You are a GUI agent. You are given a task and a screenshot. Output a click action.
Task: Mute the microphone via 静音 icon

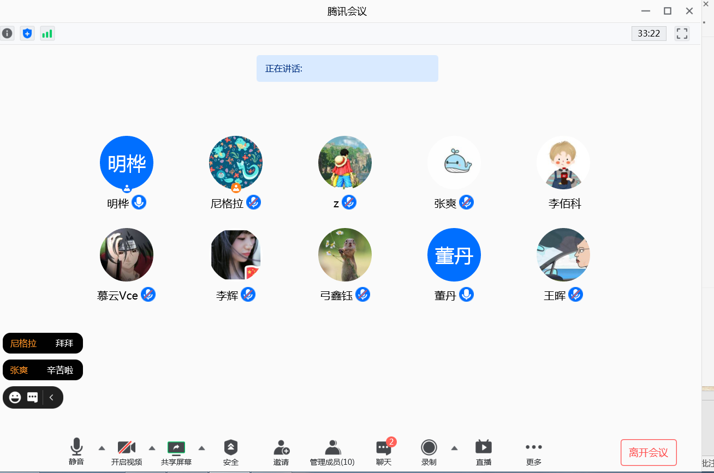76,452
